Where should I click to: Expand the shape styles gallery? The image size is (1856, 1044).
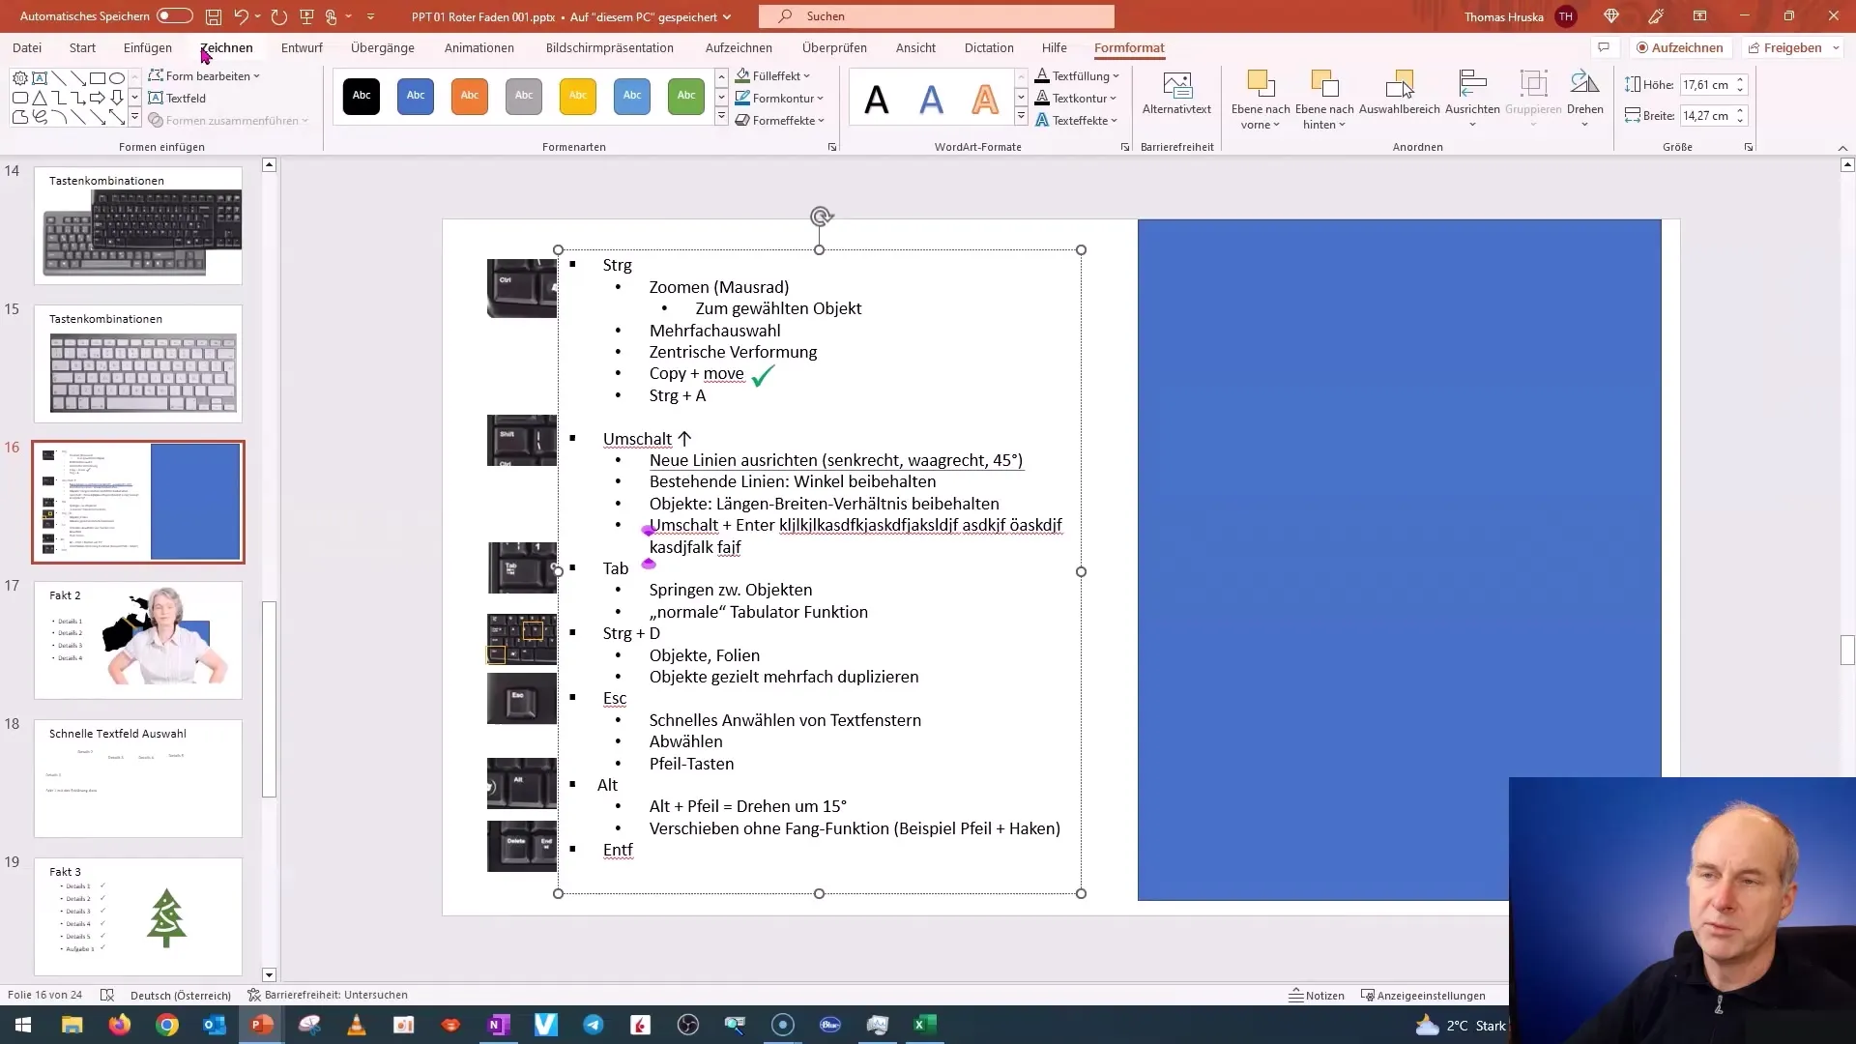(x=721, y=117)
